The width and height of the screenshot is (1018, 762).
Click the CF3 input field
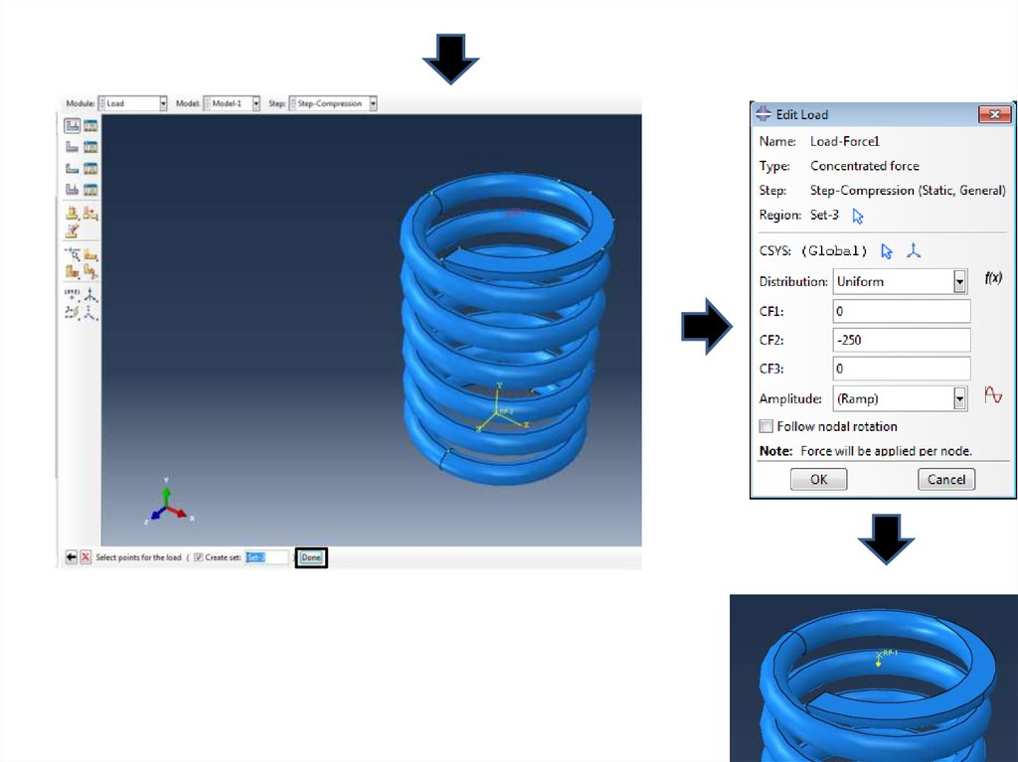tap(902, 368)
